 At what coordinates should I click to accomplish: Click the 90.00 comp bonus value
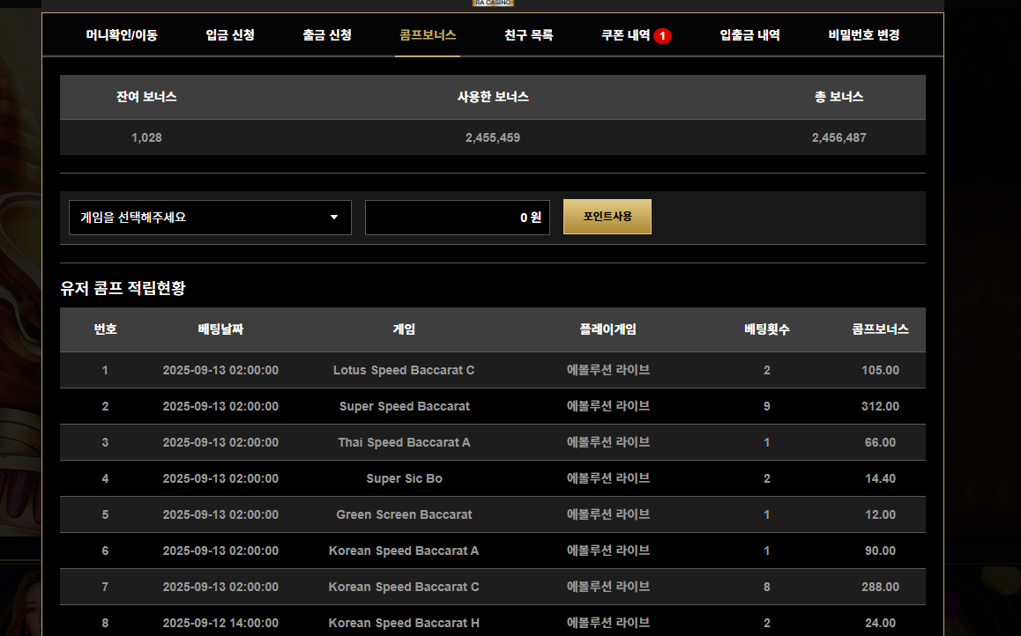(880, 551)
